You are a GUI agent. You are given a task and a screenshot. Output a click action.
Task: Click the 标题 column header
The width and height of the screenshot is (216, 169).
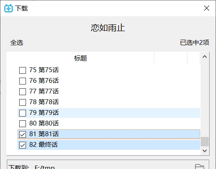pos(81,58)
